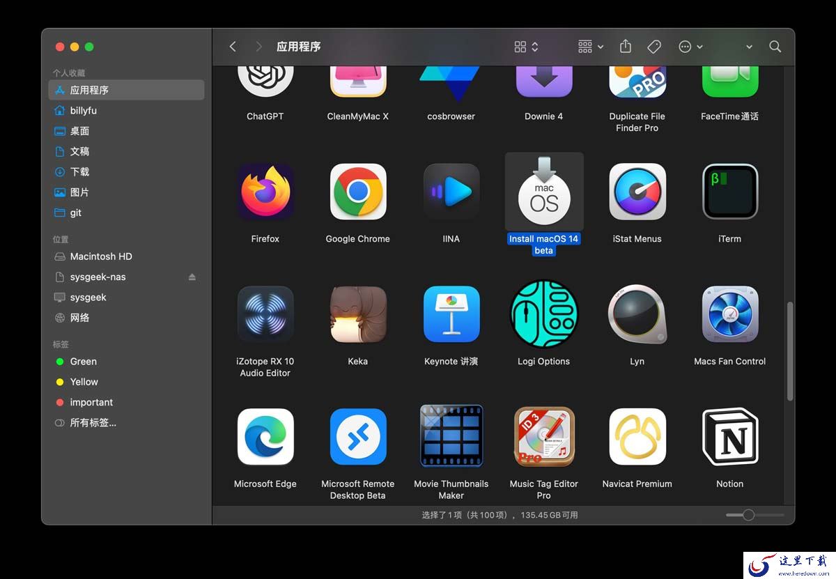Image resolution: width=836 pixels, height=579 pixels.
Task: Select the Macs Fan Control icon
Action: pos(730,314)
